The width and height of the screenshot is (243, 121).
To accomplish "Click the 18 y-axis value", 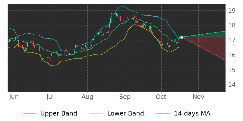I will [231, 25].
